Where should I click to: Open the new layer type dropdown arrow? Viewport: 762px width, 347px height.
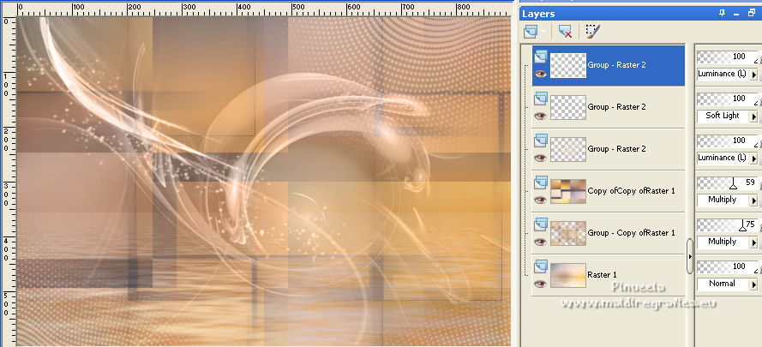click(x=543, y=32)
